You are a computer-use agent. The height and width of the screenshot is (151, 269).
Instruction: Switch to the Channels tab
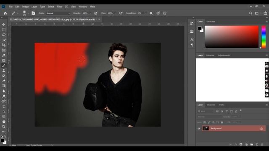(211, 105)
